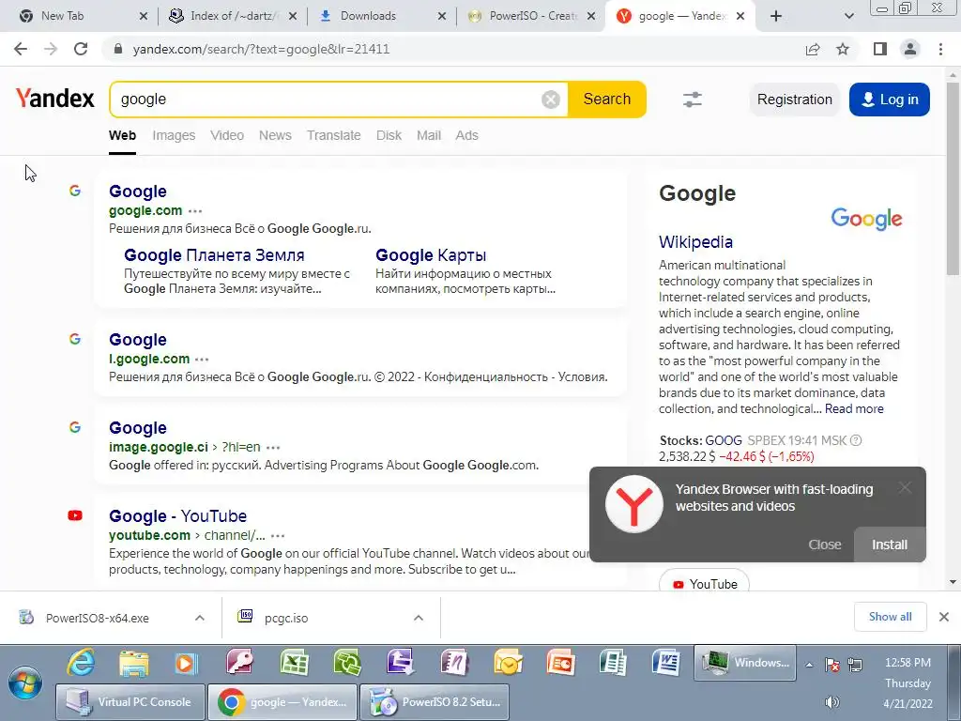The image size is (961, 721).
Task: Open the Chrome profile avatar
Action: (x=910, y=49)
